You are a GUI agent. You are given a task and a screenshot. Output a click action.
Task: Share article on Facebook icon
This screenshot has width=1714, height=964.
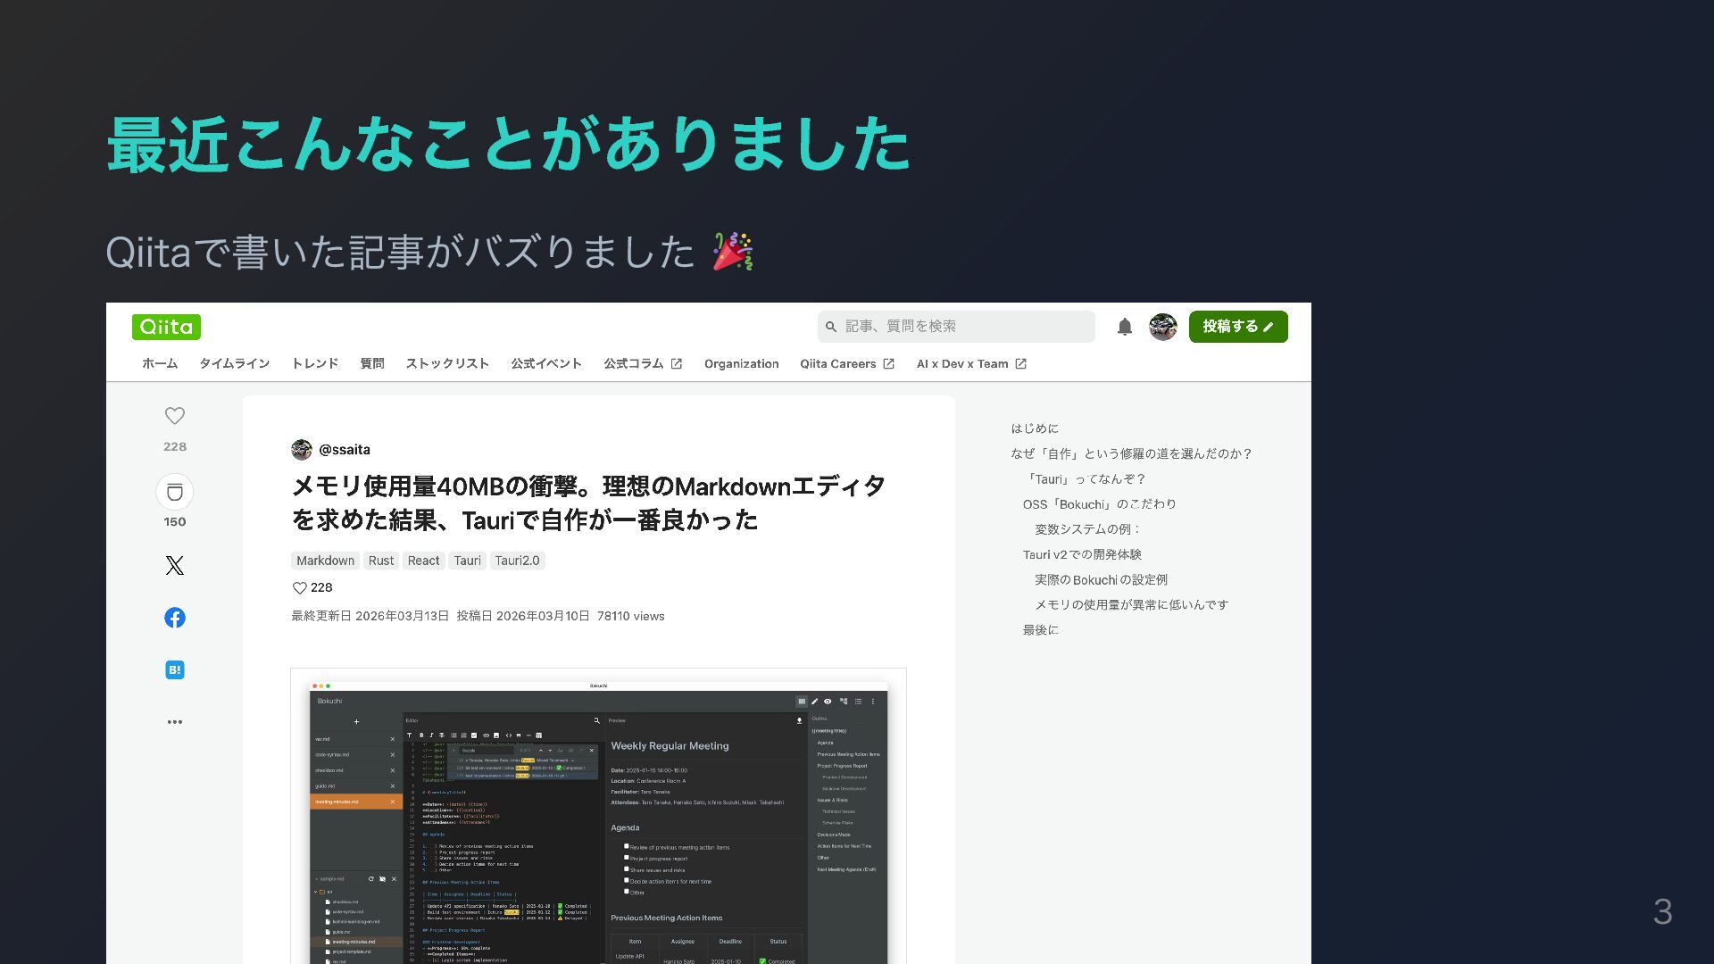(x=175, y=618)
